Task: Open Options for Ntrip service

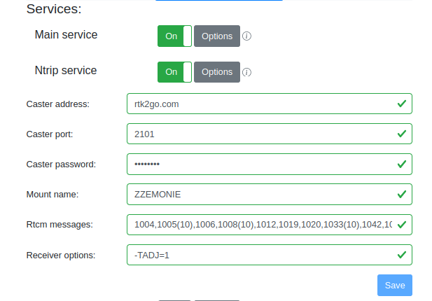Action: (217, 72)
